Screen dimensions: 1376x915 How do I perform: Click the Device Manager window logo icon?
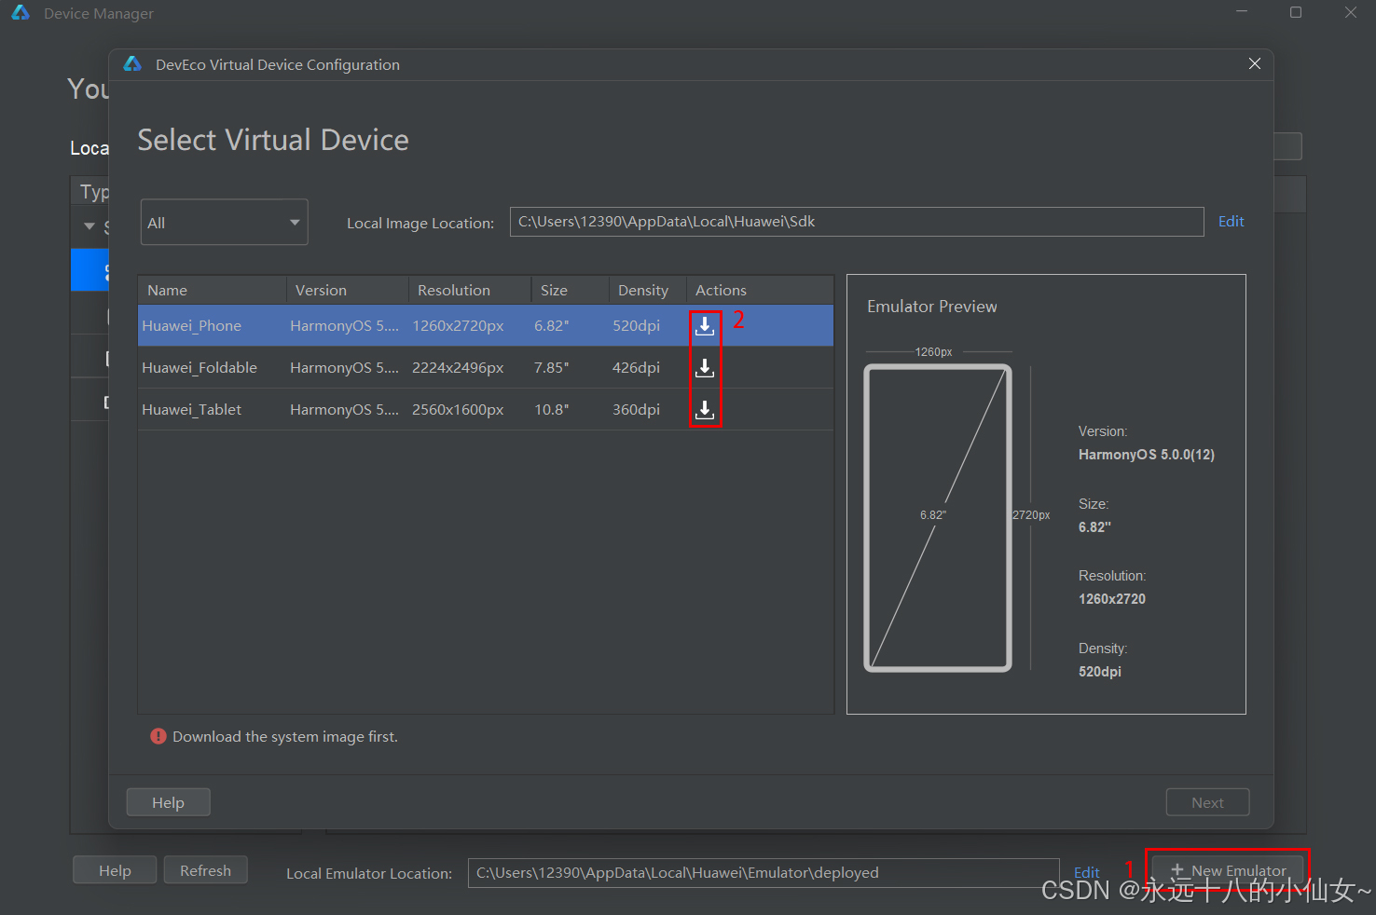tap(21, 13)
